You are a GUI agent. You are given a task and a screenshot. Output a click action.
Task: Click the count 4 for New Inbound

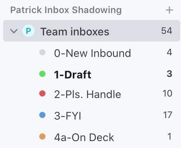pos(169,52)
